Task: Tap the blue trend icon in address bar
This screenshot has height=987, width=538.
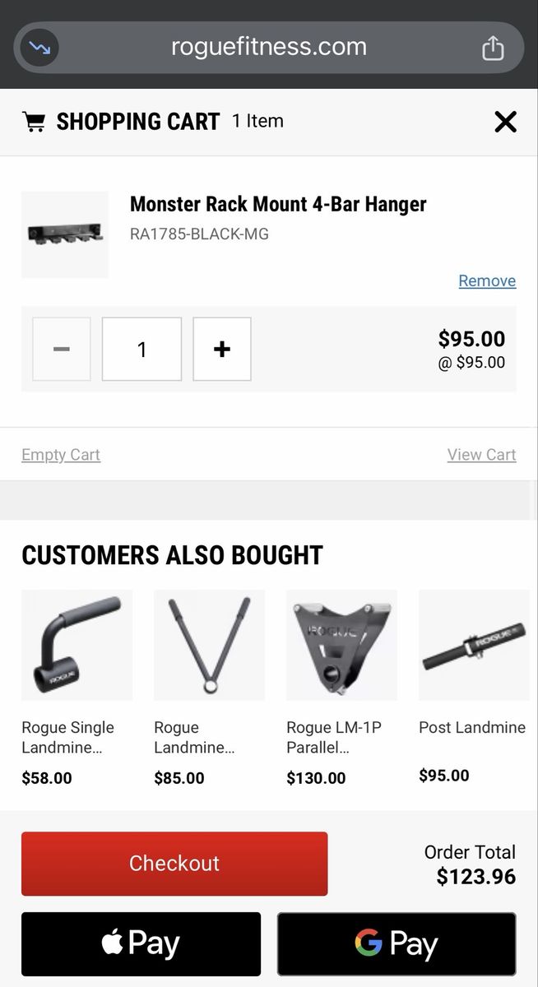Action: tap(39, 48)
